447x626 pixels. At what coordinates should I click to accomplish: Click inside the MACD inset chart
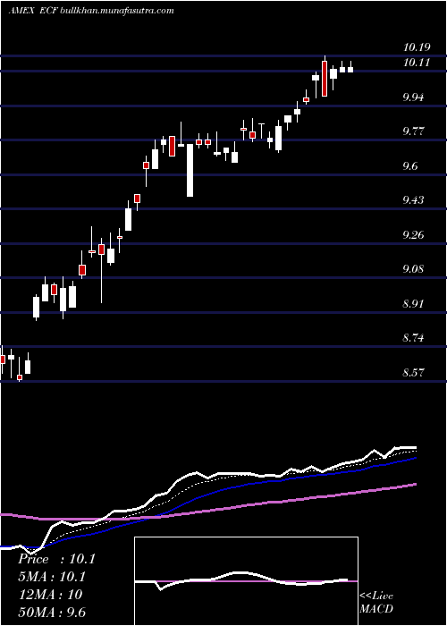246,581
